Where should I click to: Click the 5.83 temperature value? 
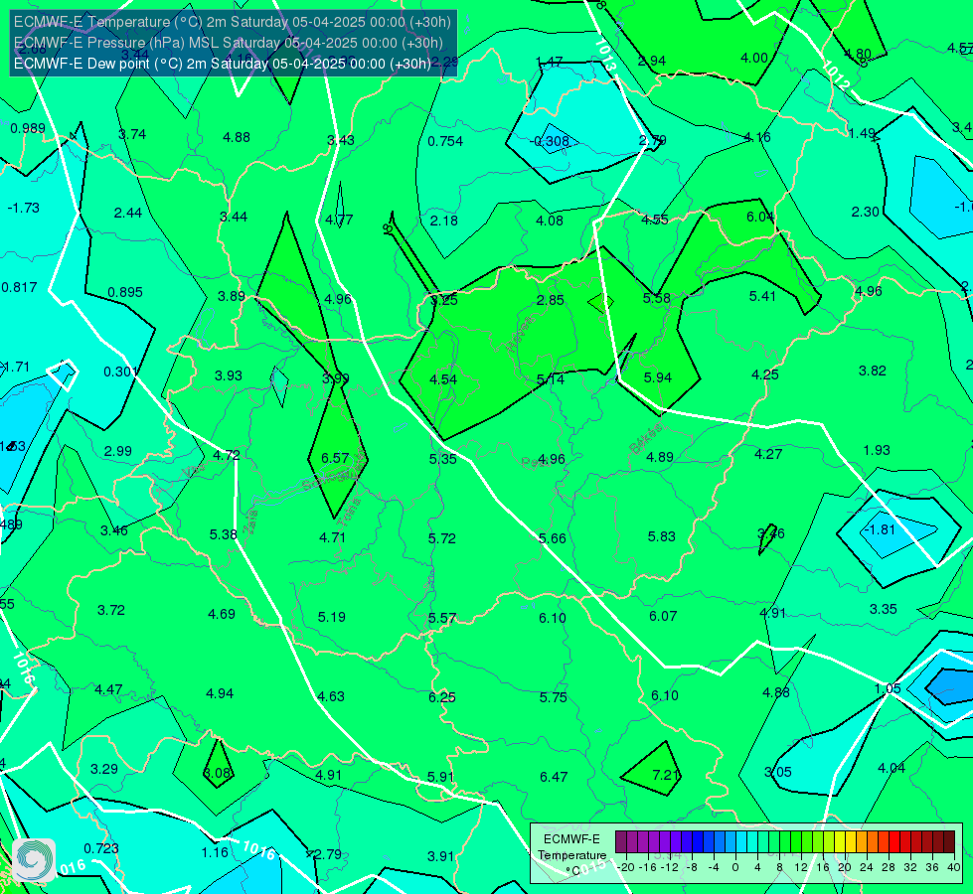pyautogui.click(x=662, y=536)
